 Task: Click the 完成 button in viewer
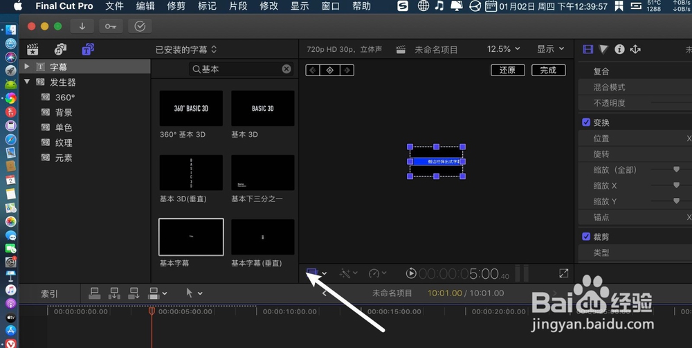click(549, 70)
